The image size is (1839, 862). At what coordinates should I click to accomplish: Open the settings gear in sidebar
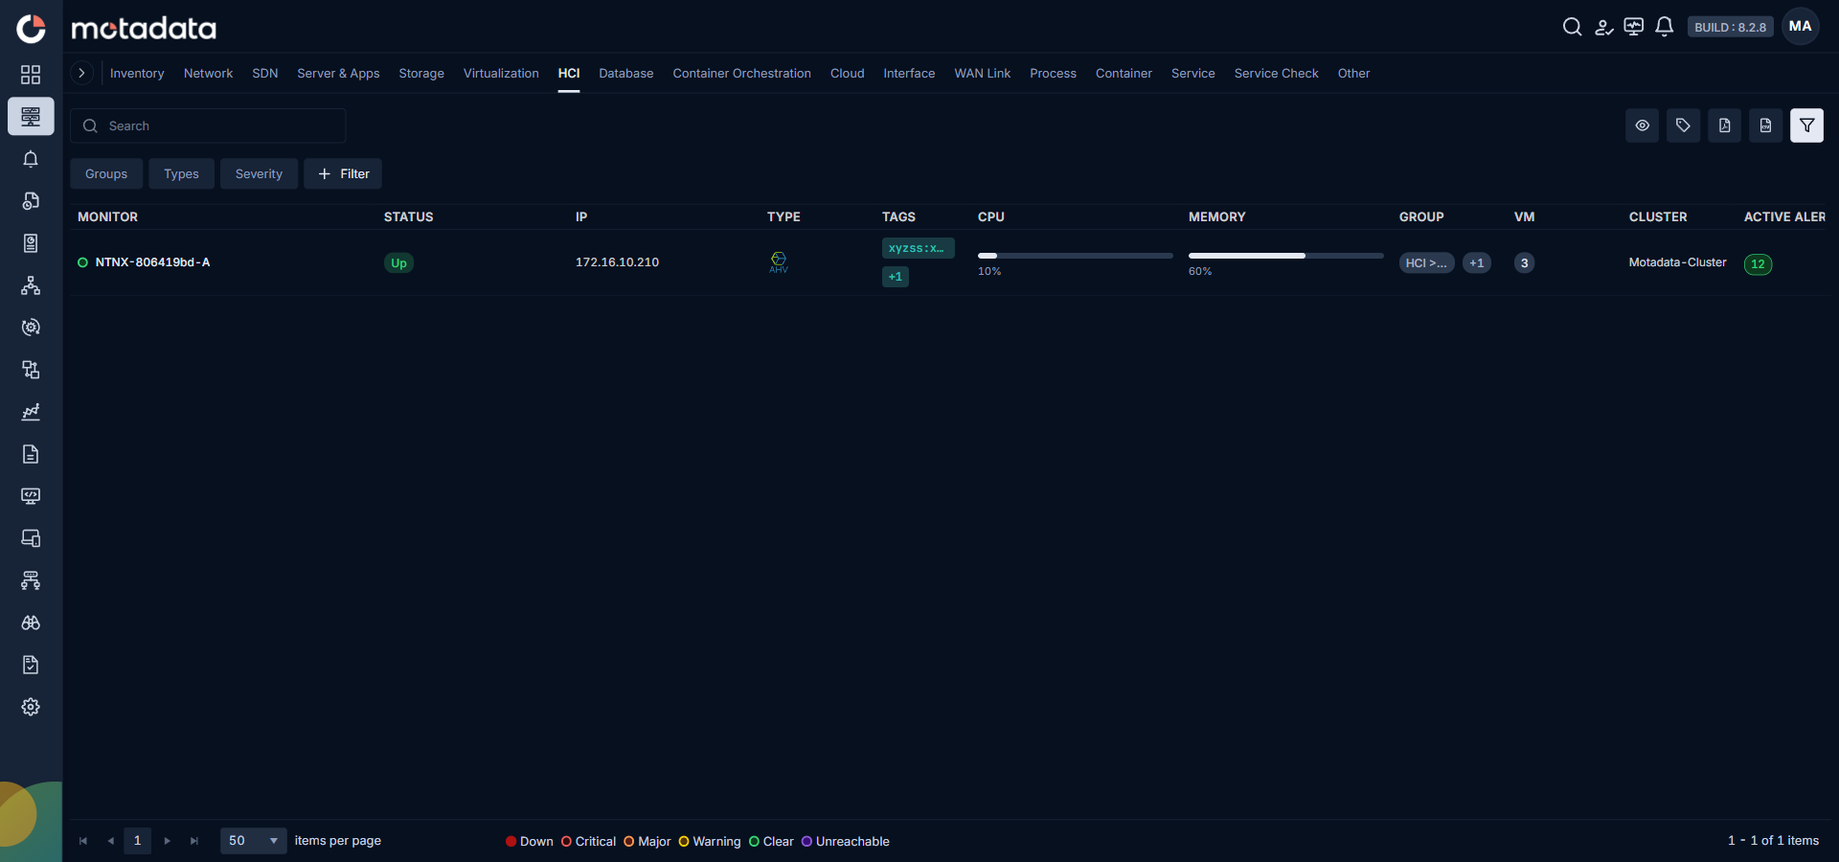coord(31,707)
